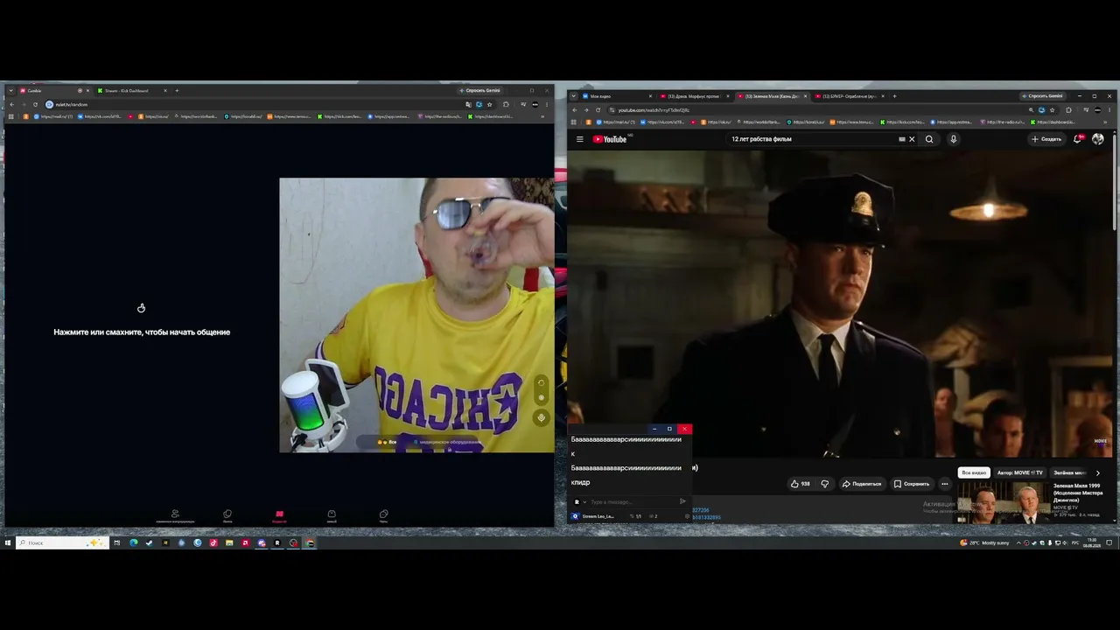Open the 'Зеленая Миля 1999' suggested video thumbnail

coord(1003,502)
